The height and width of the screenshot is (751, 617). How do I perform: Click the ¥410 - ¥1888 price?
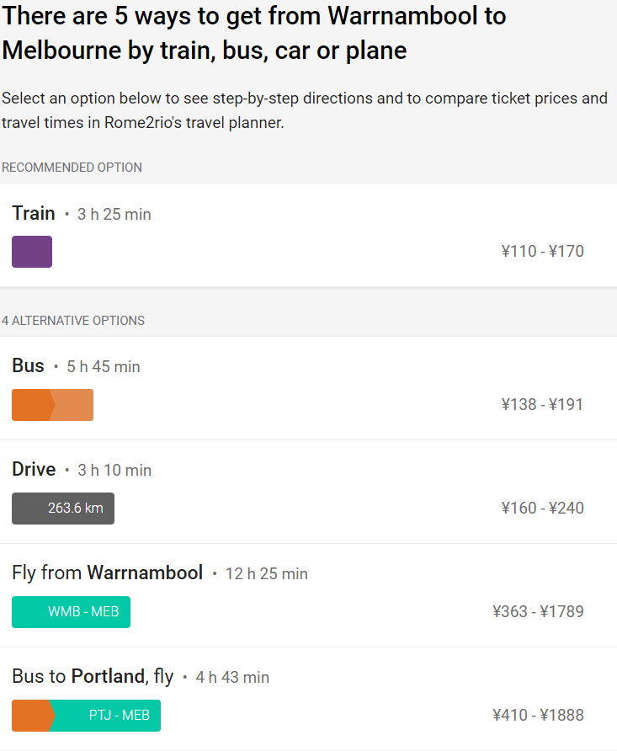[538, 716]
